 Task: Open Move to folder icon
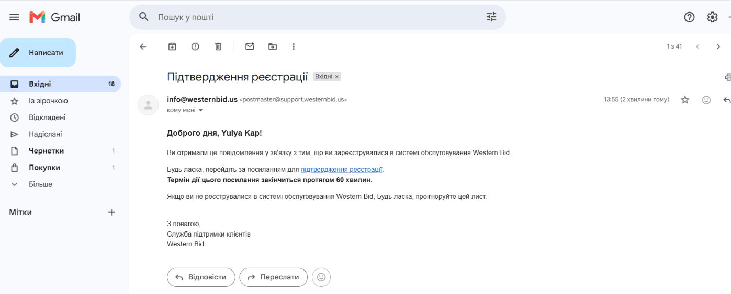[273, 46]
